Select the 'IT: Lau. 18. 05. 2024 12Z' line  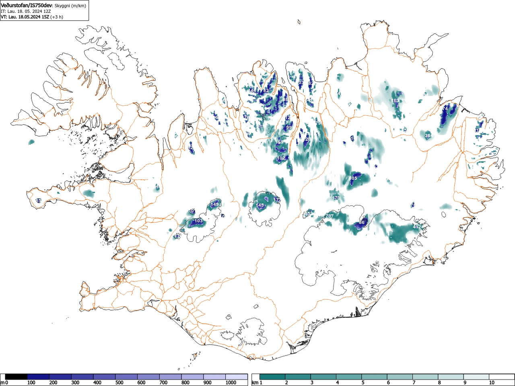[26, 11]
